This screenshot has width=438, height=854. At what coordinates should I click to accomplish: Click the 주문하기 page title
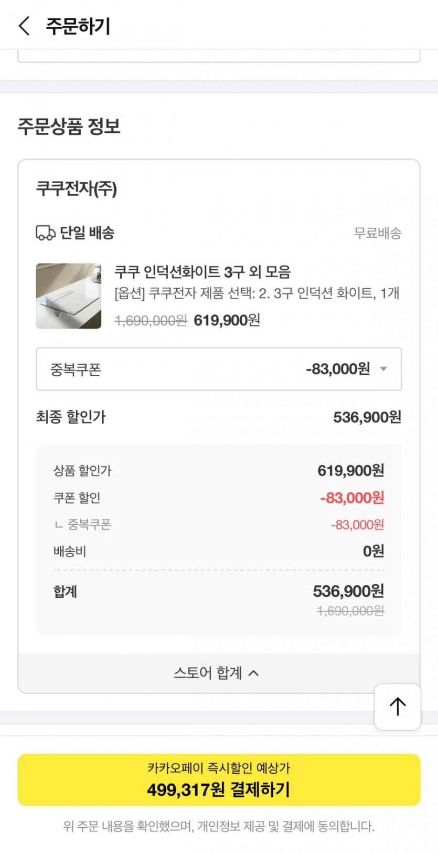pyautogui.click(x=78, y=26)
